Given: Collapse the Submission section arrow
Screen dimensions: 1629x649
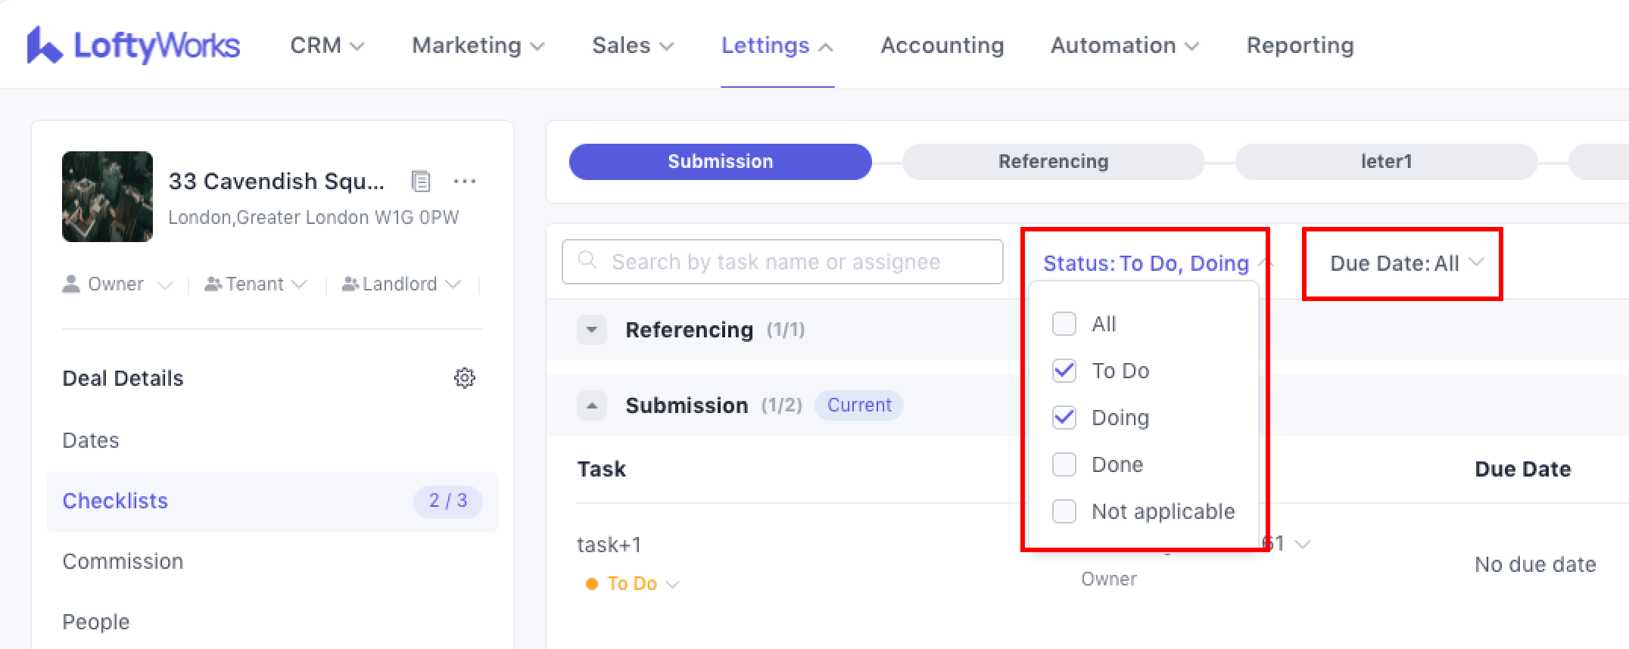Looking at the screenshot, I should [592, 405].
